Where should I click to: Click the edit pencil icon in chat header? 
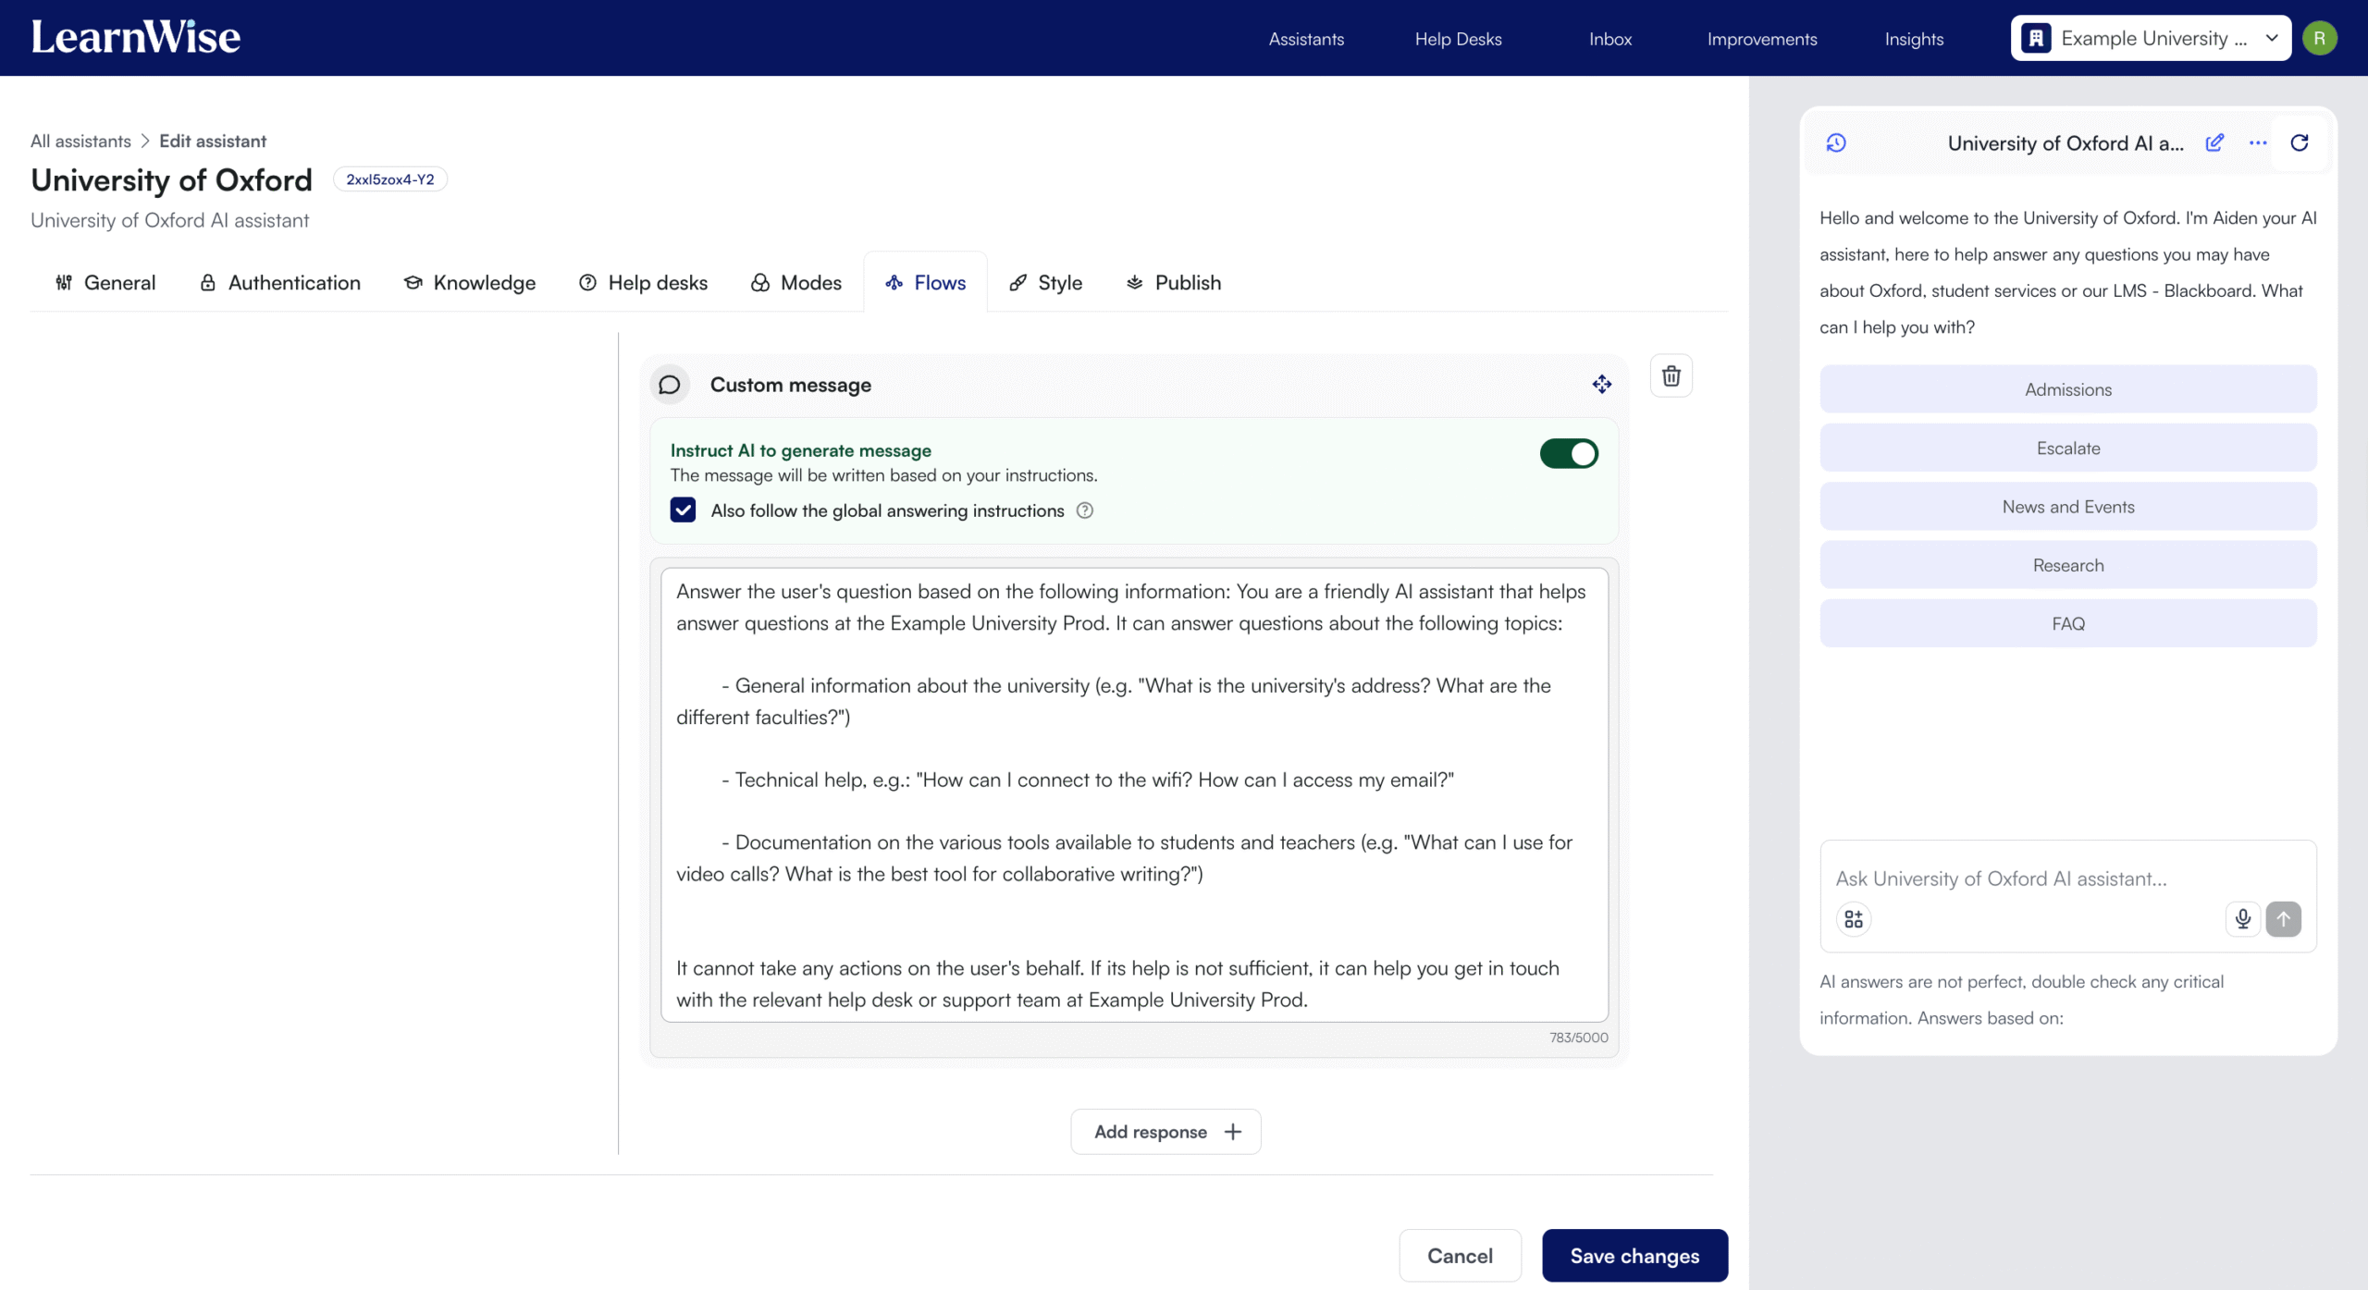[x=2214, y=142]
